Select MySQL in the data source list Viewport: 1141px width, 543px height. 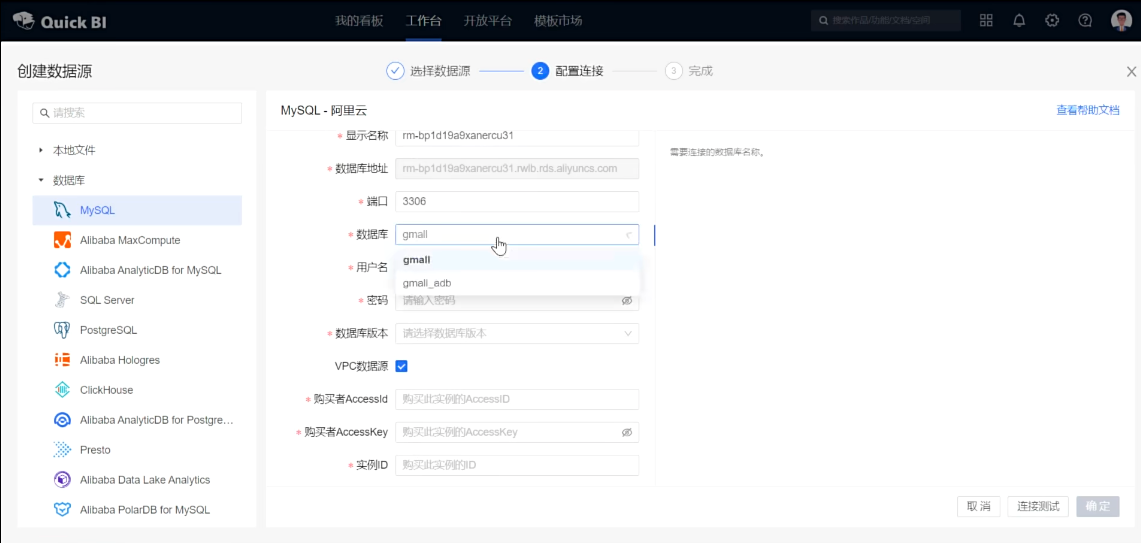tap(137, 210)
